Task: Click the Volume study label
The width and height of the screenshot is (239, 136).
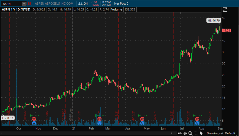Action: (x=117, y=9)
